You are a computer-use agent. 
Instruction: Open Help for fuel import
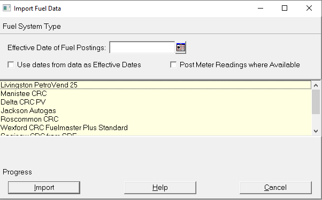click(x=160, y=188)
